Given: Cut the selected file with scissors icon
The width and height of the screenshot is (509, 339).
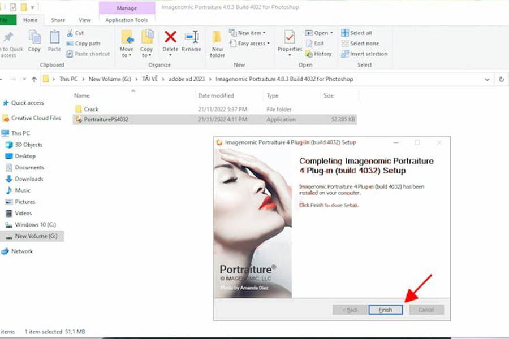Looking at the screenshot, I should [x=75, y=33].
